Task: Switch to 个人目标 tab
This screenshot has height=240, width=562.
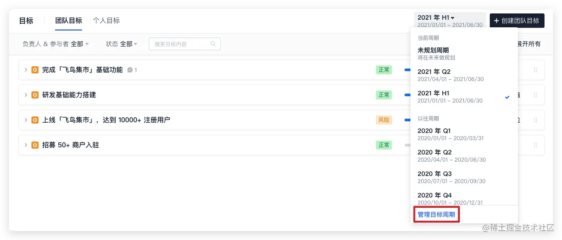Action: (106, 21)
